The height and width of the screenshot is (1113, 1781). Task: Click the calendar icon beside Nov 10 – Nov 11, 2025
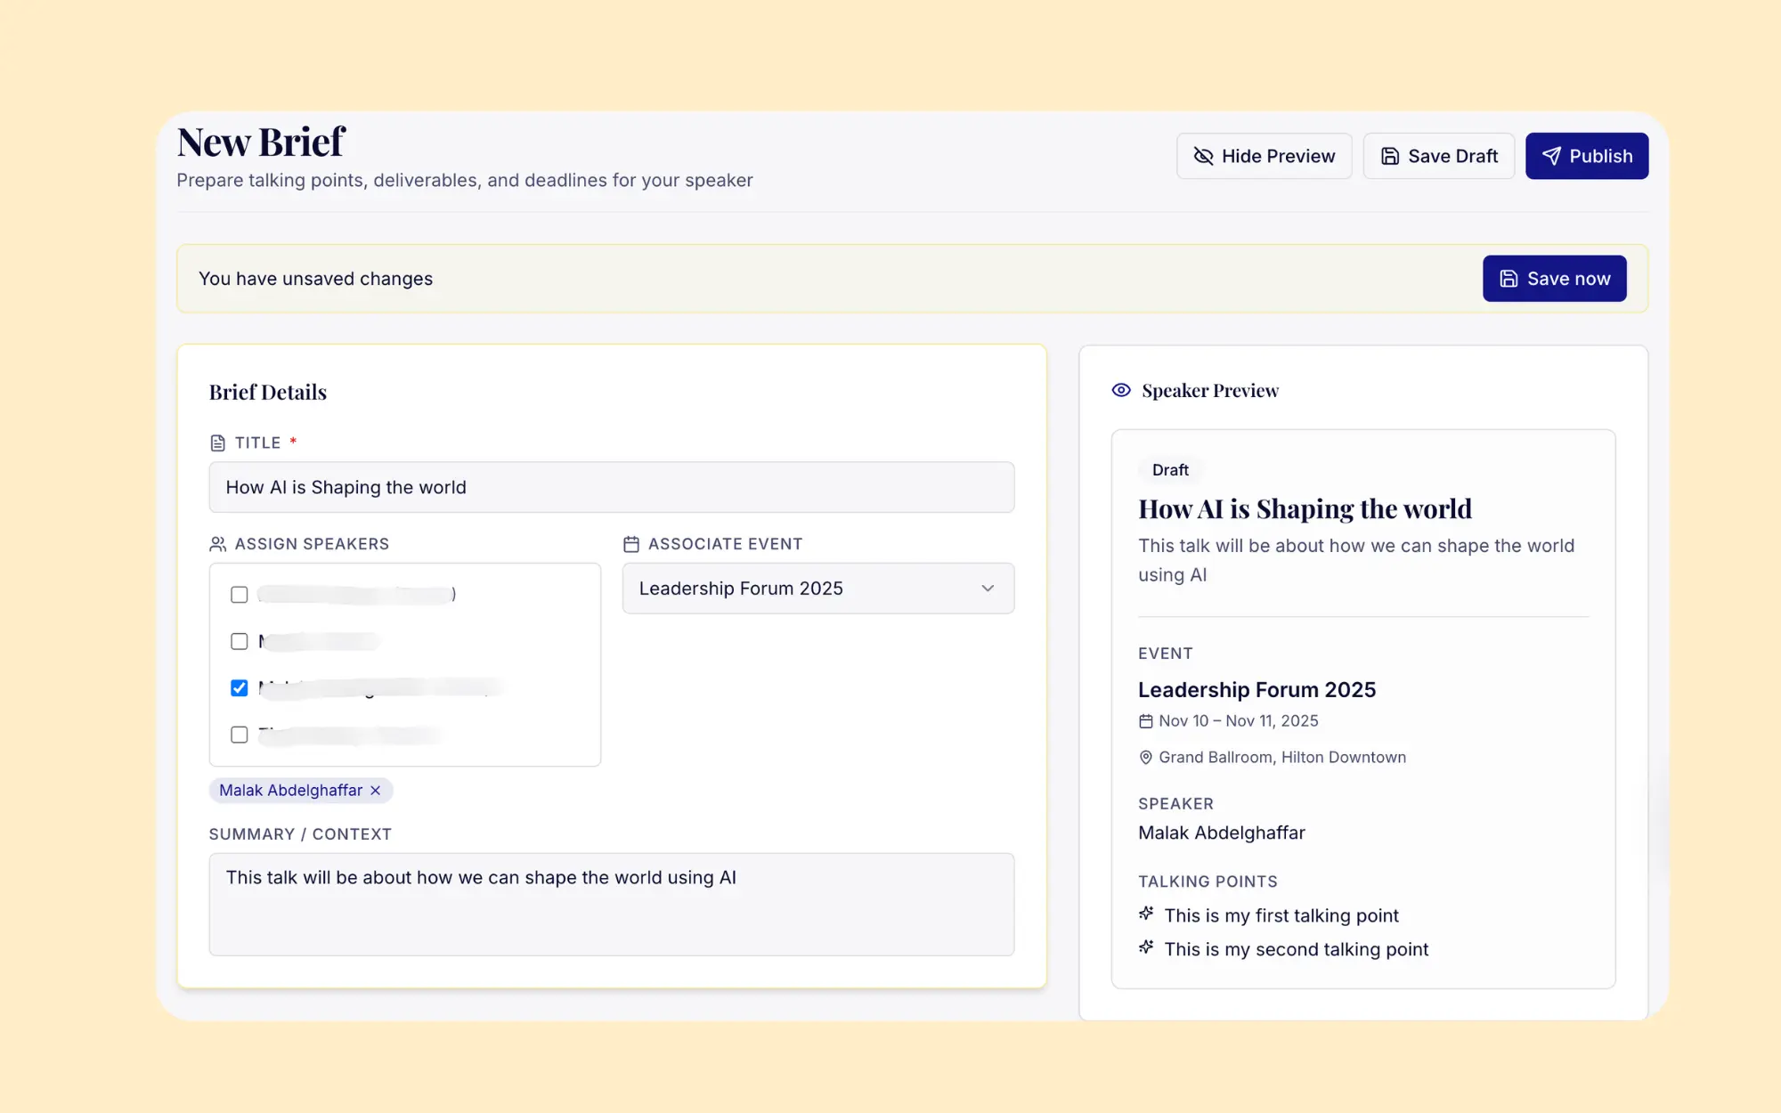pyautogui.click(x=1145, y=721)
